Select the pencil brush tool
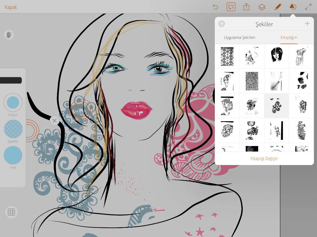317x237 pixels. pos(278,7)
